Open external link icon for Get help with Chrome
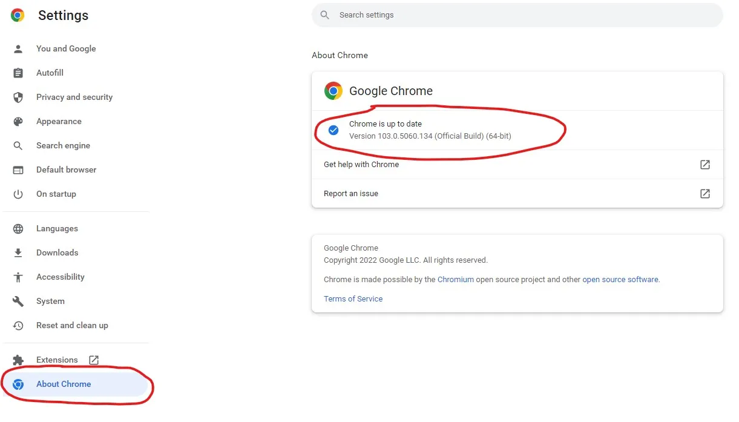The width and height of the screenshot is (739, 422). (x=705, y=165)
